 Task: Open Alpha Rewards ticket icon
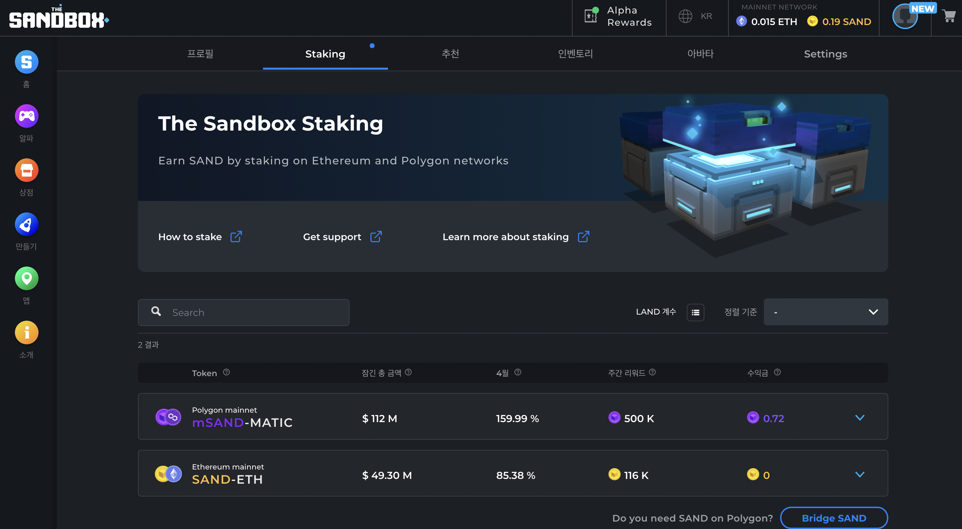pos(592,15)
